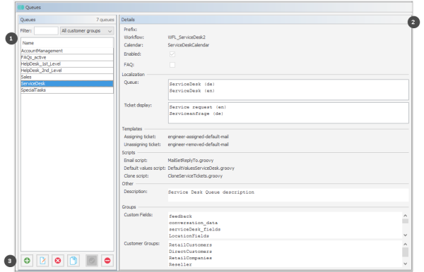Click the 7 queues count label
The image size is (424, 272).
pos(105,20)
